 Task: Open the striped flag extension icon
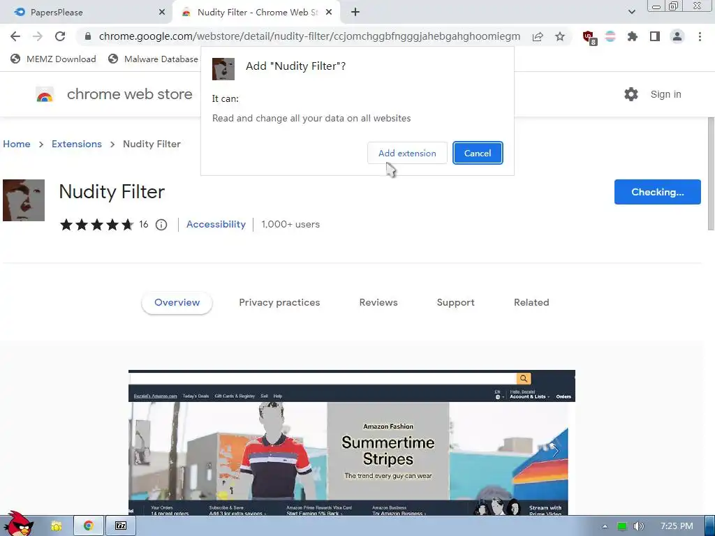click(x=610, y=36)
